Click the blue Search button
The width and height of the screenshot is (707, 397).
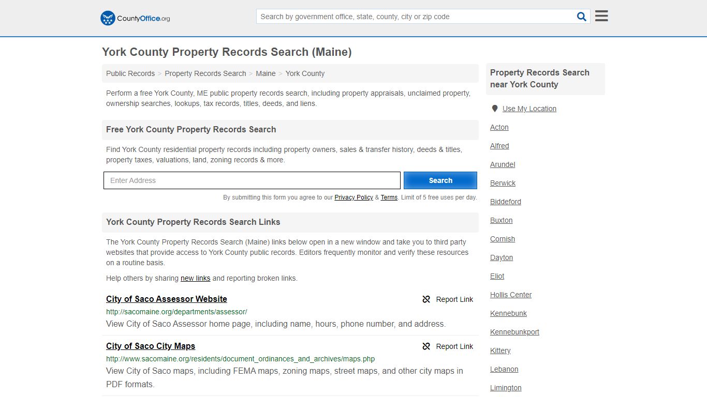click(x=440, y=180)
